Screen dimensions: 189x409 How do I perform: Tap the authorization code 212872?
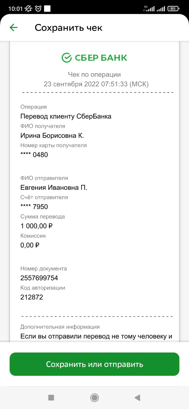(x=32, y=297)
